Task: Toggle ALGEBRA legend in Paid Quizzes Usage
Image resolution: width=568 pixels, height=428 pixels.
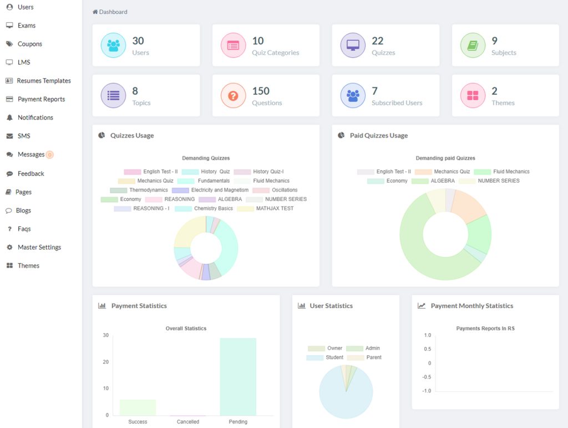Action: (x=433, y=181)
